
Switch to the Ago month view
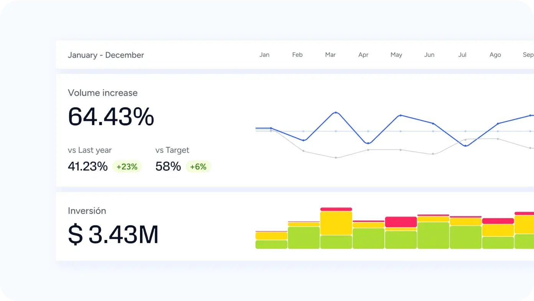point(495,55)
